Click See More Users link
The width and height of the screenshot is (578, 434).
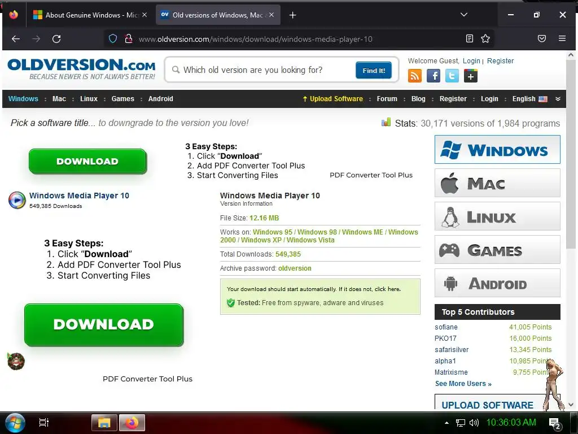click(463, 384)
